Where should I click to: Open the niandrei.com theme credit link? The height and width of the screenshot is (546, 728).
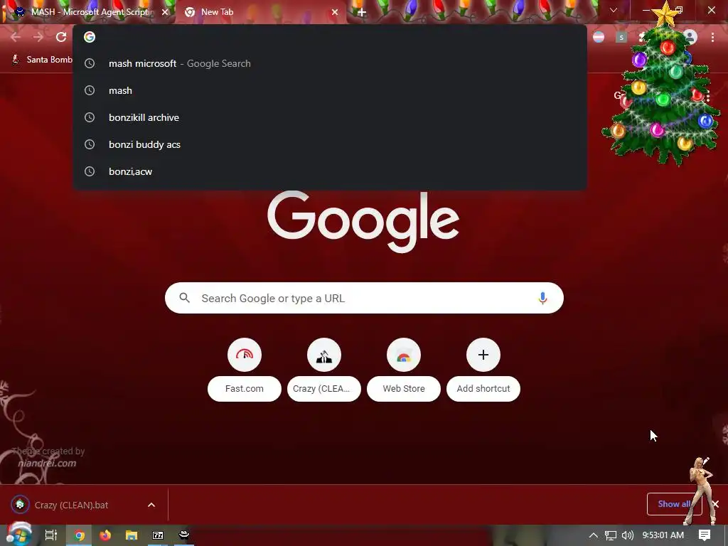pos(47,463)
